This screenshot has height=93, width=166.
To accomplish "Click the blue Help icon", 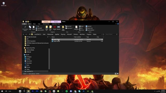I will pos(118,24).
